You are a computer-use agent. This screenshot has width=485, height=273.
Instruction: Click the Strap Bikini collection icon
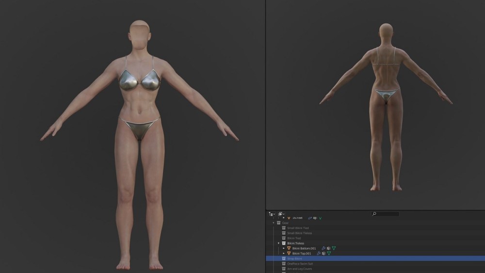click(284, 258)
